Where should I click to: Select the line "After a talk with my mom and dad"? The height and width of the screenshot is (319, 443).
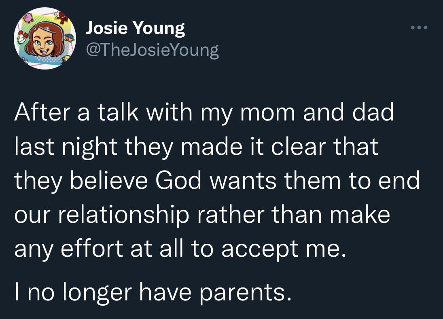(x=204, y=112)
